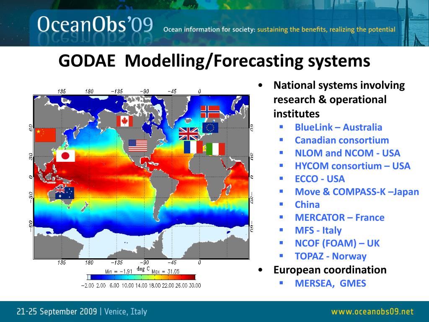Click the '30.00' scale tick label
Screen dimensions: 429x322
195,286
